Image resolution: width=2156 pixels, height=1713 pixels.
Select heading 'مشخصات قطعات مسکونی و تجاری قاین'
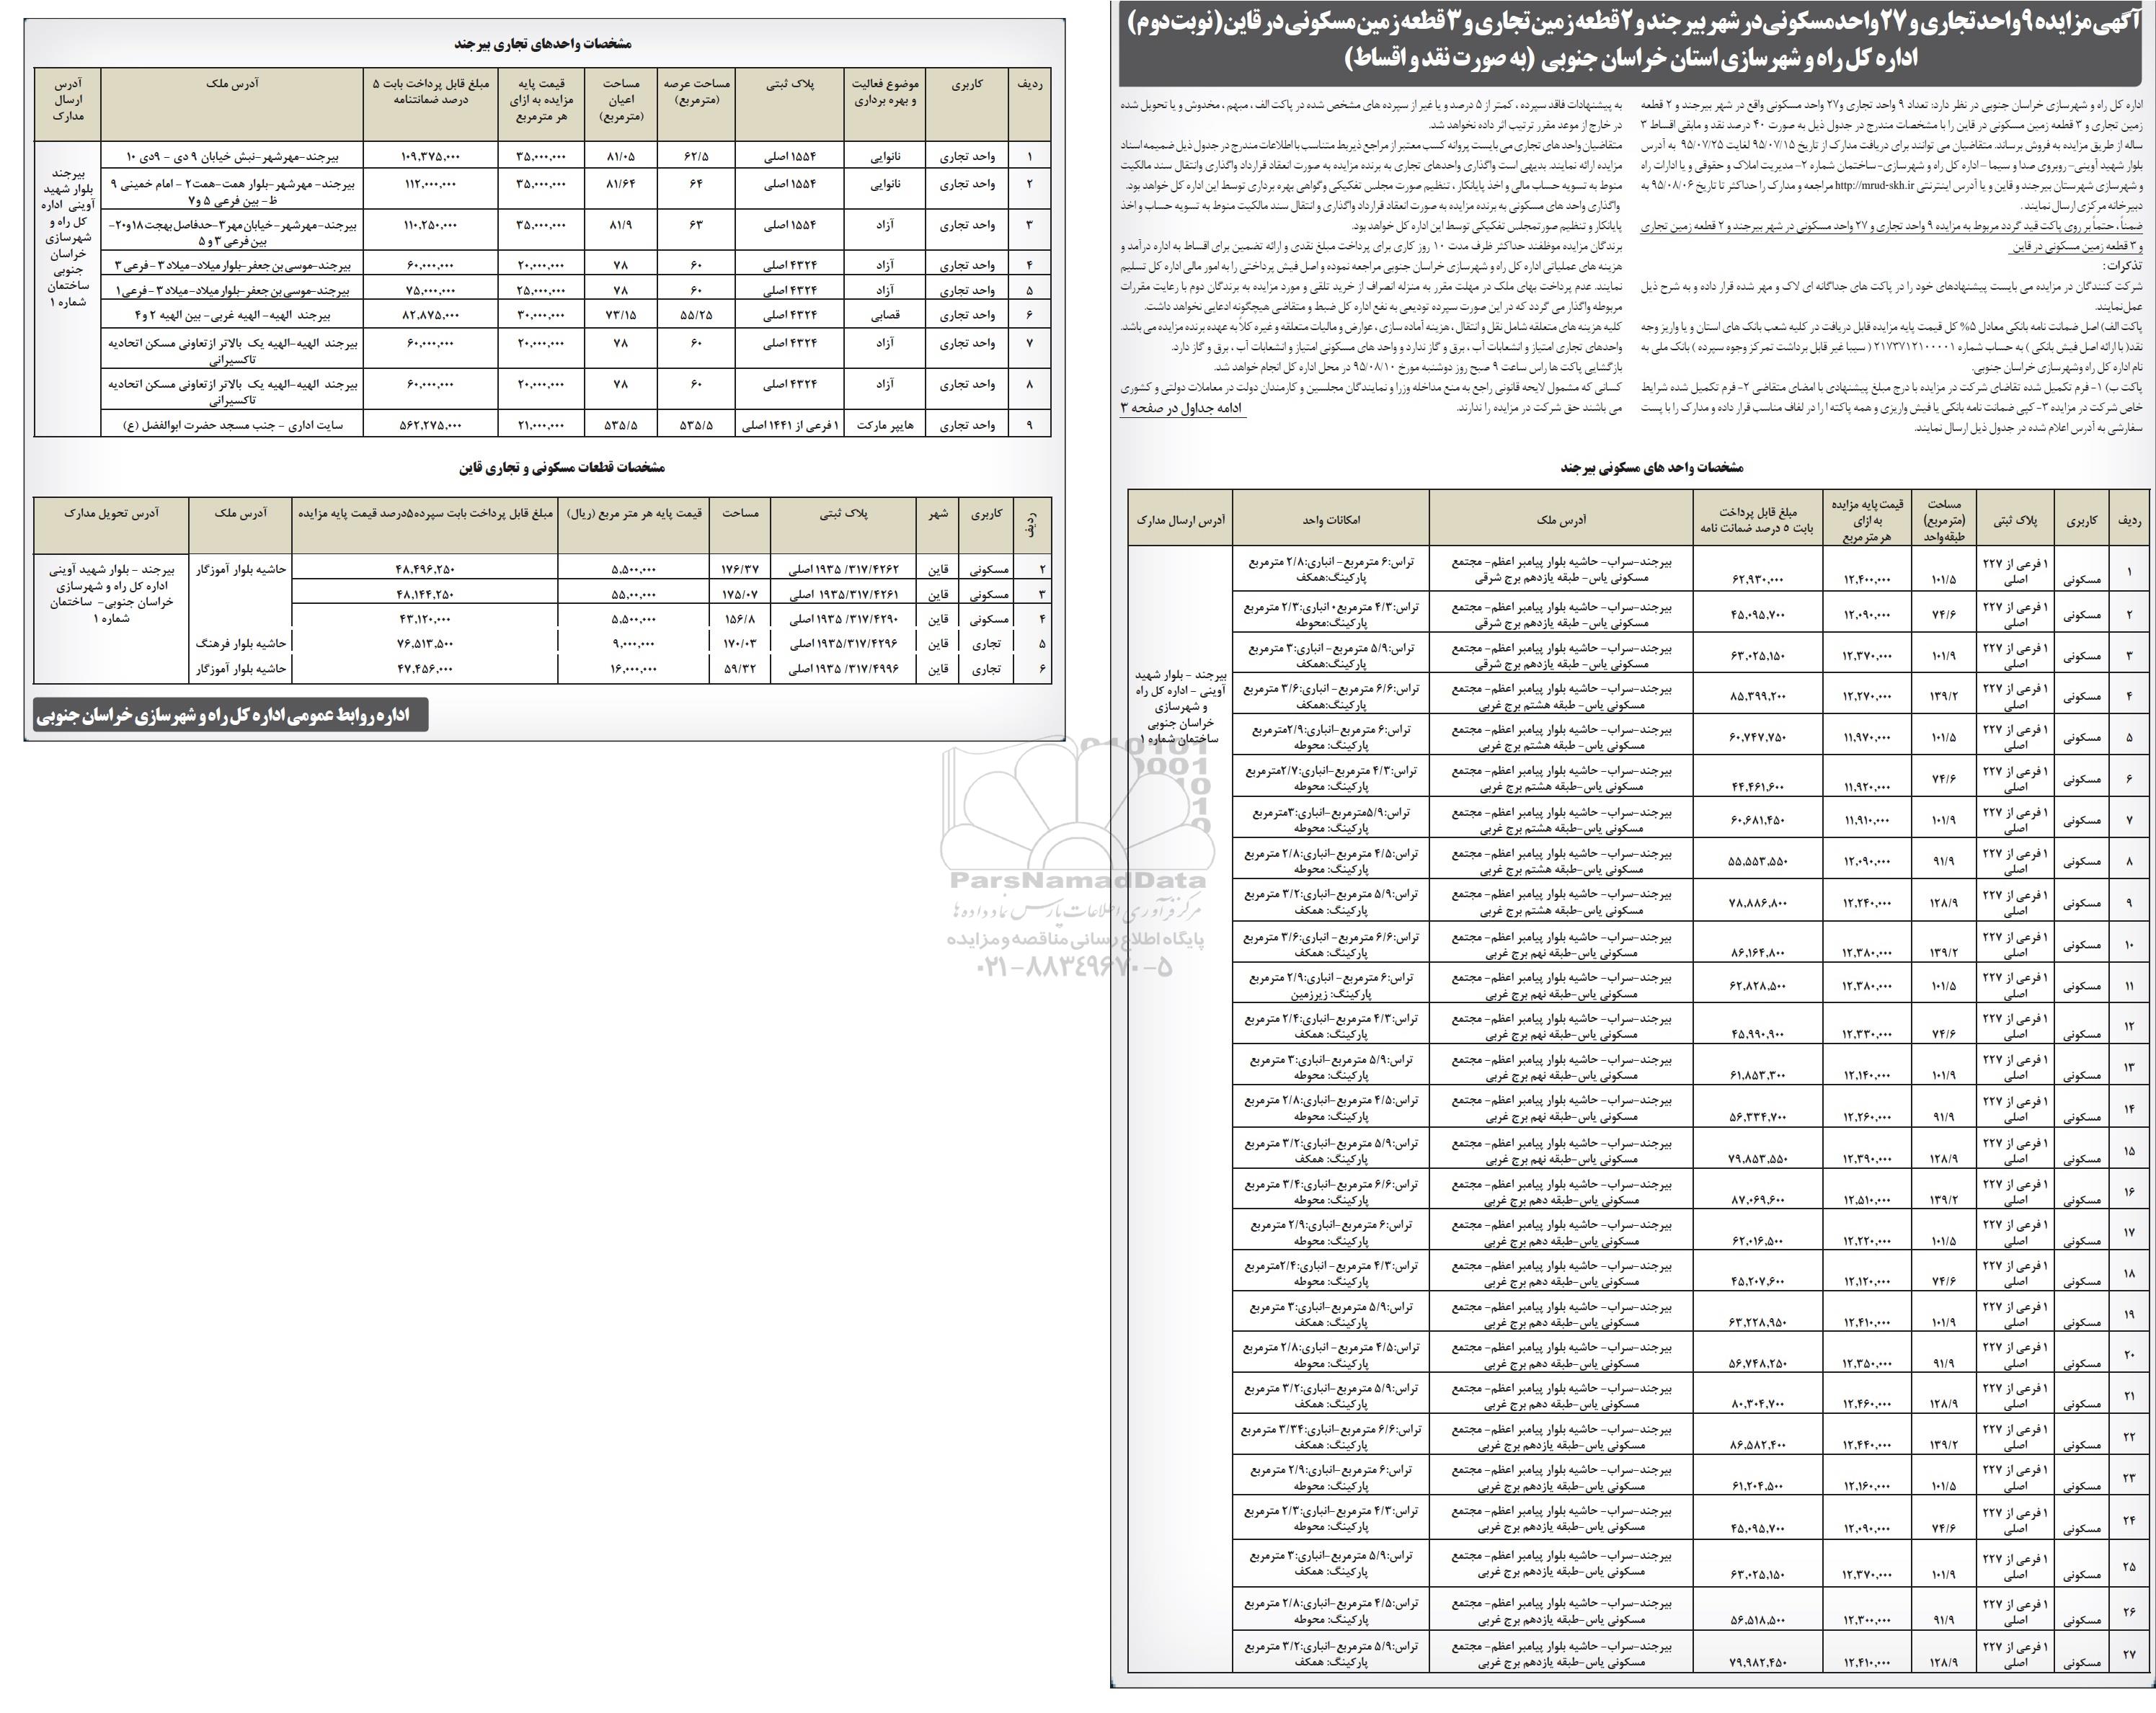click(562, 467)
